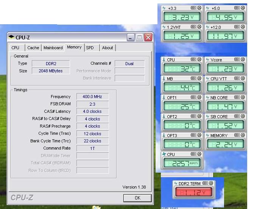Click the 25°C OPT1 temperature readout

pos(182,106)
